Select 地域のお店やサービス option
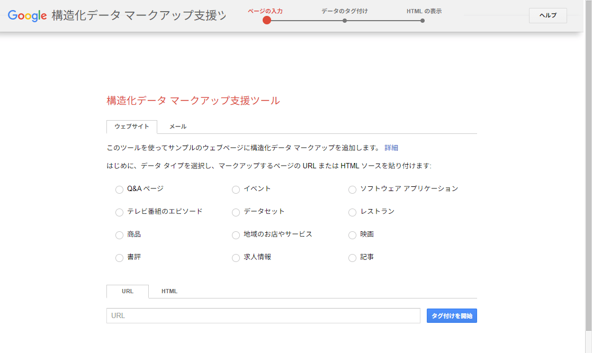Viewport: 592px width, 353px height. [236, 235]
